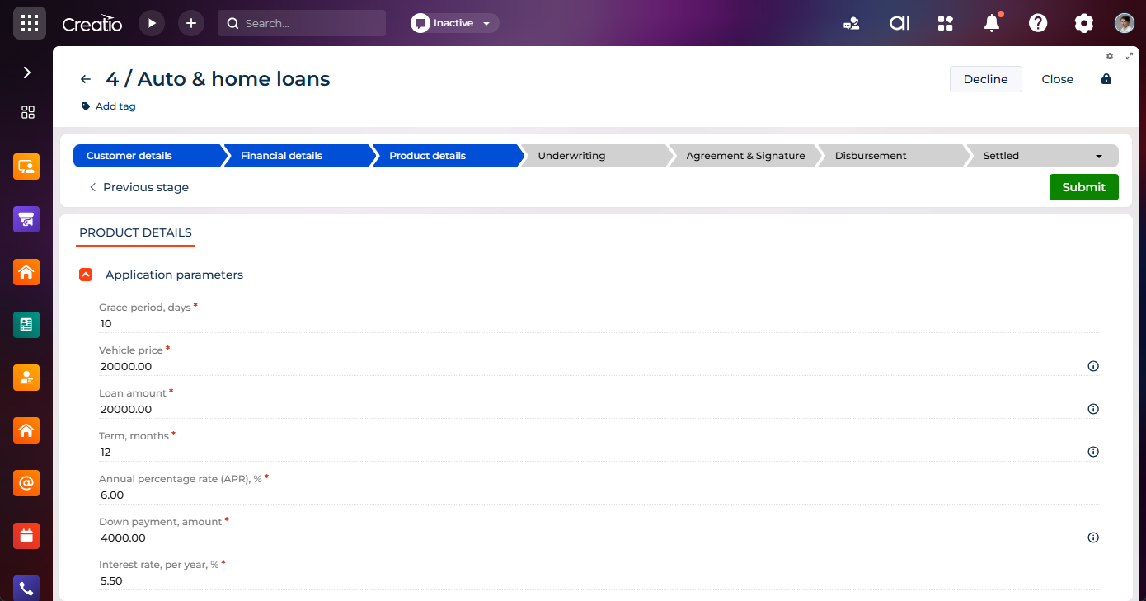This screenshot has width=1146, height=601.
Task: Expand the left sidebar chevron
Action: 27,73
